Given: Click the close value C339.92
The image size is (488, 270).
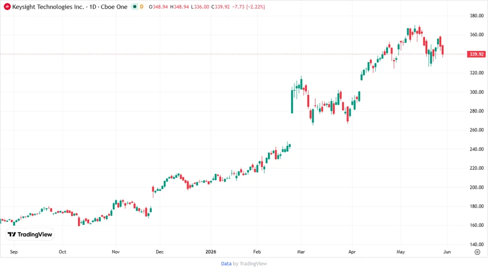Looking at the screenshot, I should click(x=220, y=7).
